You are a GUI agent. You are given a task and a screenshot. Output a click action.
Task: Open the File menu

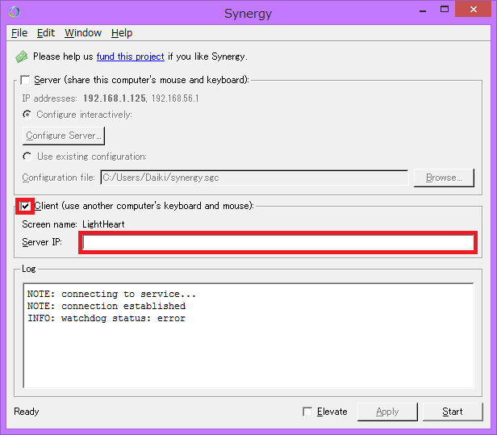coord(19,33)
